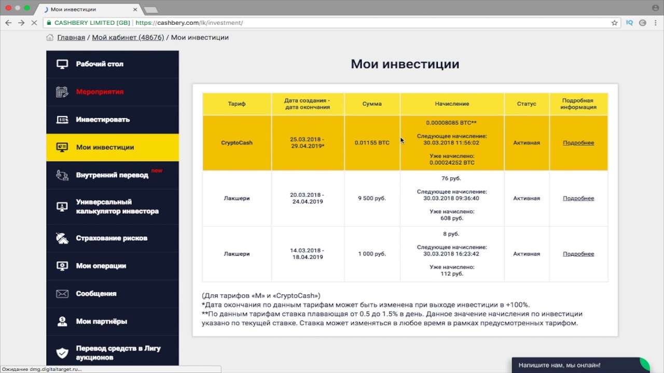This screenshot has width=664, height=373.
Task: Bookmark page with star icon
Action: coord(615,23)
